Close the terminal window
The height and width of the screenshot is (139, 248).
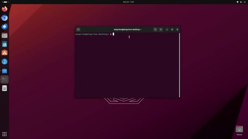tap(177, 29)
